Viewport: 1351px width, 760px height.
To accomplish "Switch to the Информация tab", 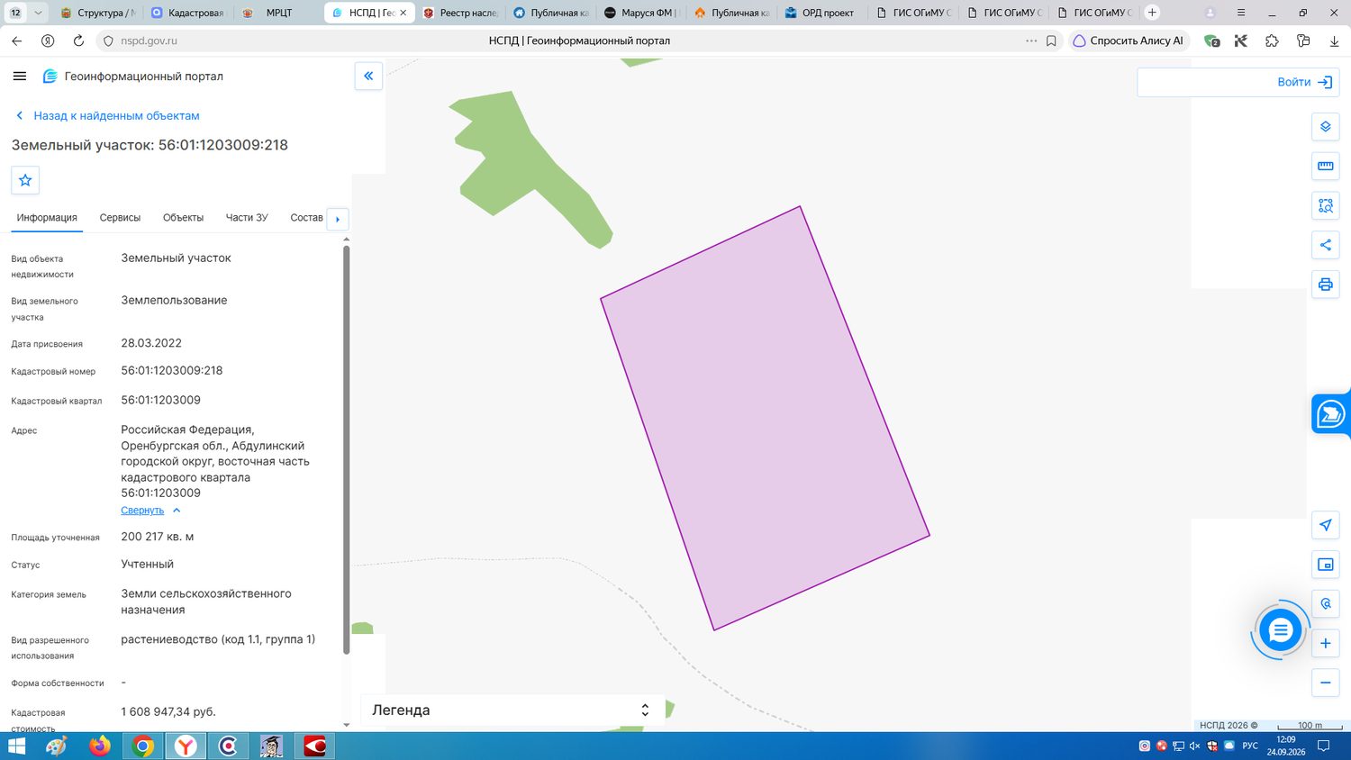I will (x=47, y=218).
